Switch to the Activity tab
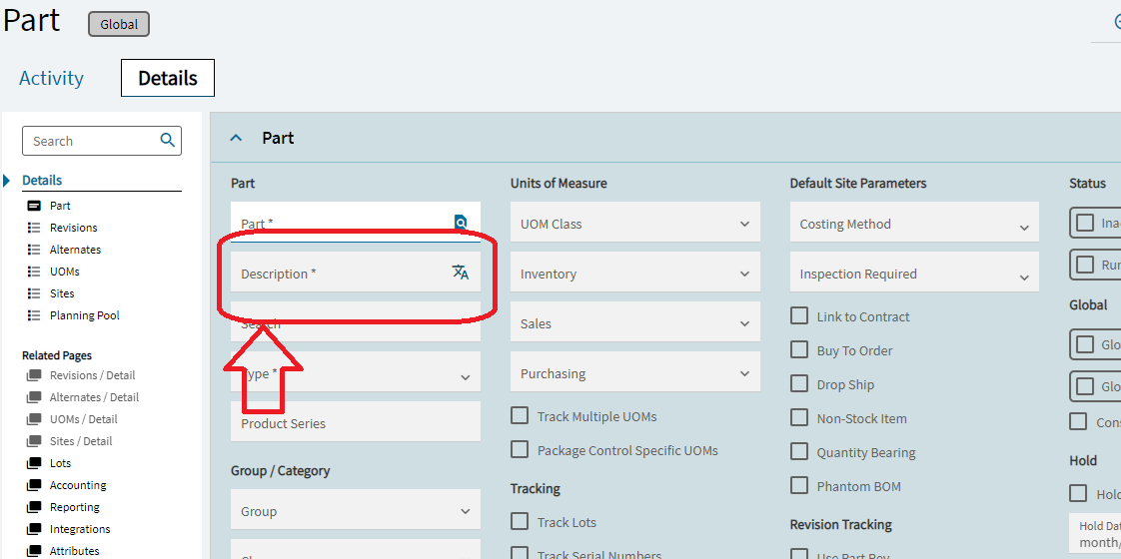The height and width of the screenshot is (559, 1121). pyautogui.click(x=51, y=78)
